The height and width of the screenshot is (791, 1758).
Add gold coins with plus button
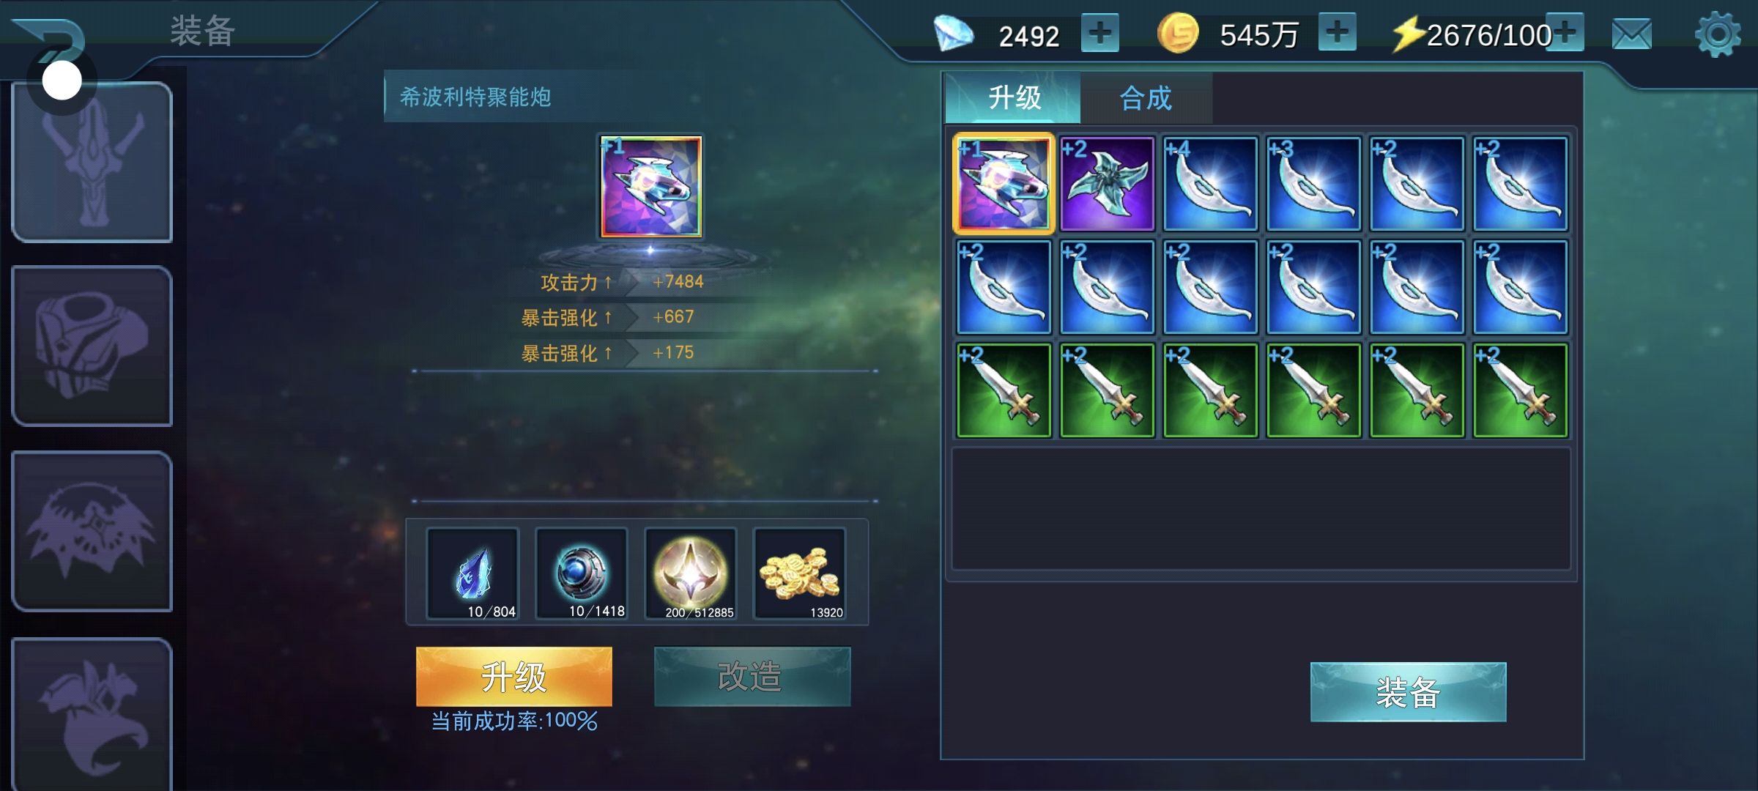point(1337,32)
